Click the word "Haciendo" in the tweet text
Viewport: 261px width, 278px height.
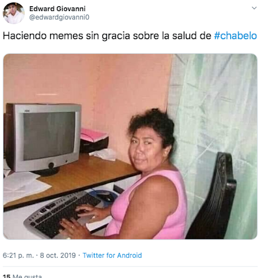click(x=25, y=35)
